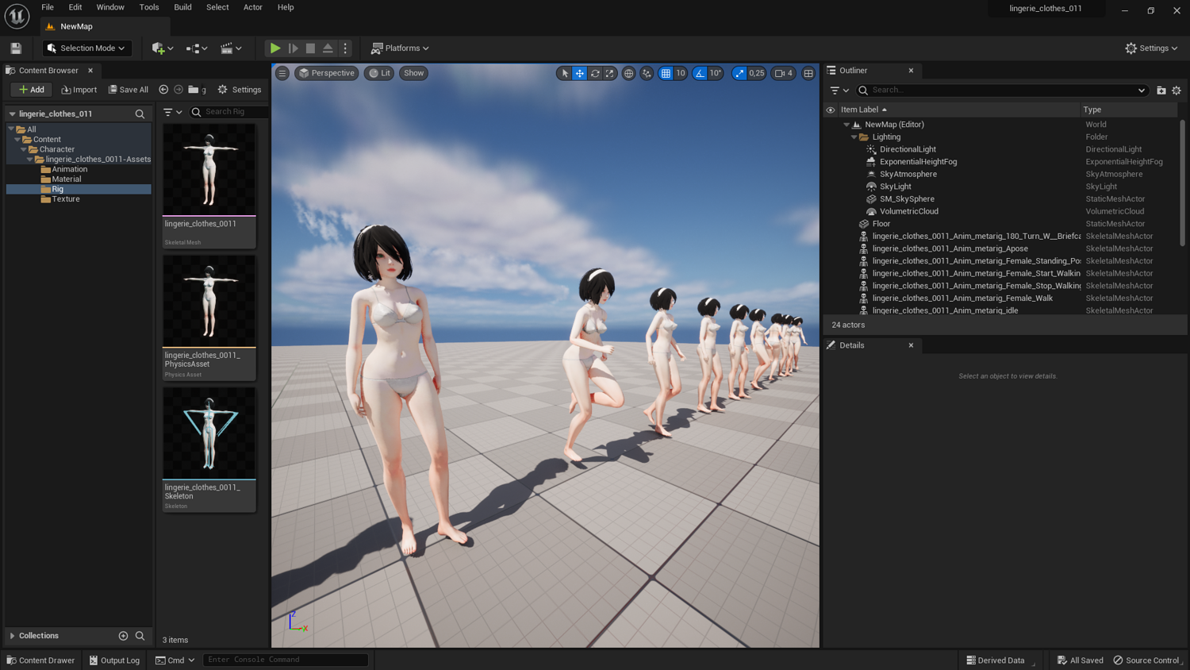The width and height of the screenshot is (1190, 670).
Task: Activate the scale tool in the viewport
Action: pyautogui.click(x=610, y=73)
